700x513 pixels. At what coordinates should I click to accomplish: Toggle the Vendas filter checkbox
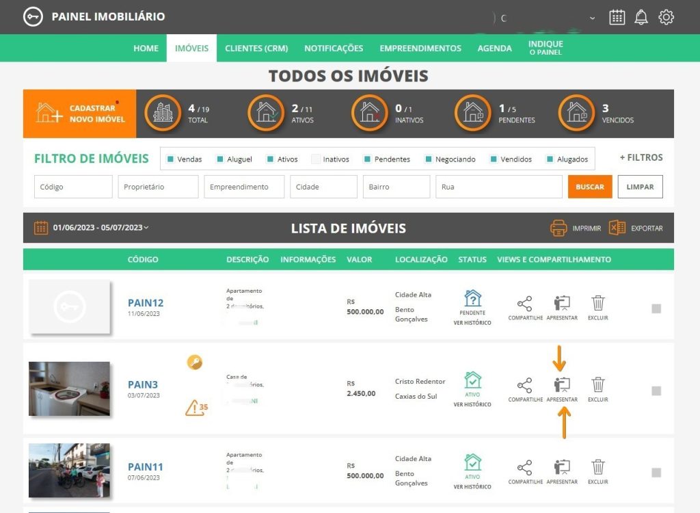tap(170, 159)
